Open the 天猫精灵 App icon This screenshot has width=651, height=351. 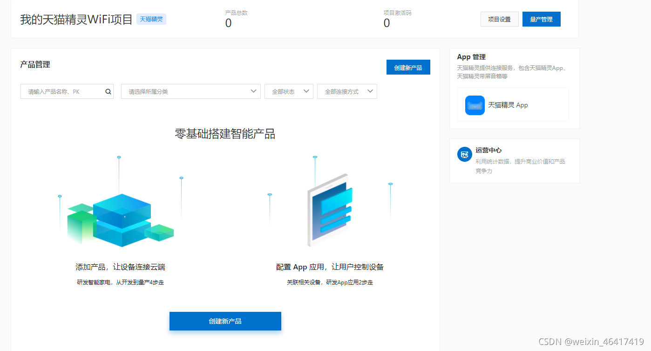(x=475, y=105)
